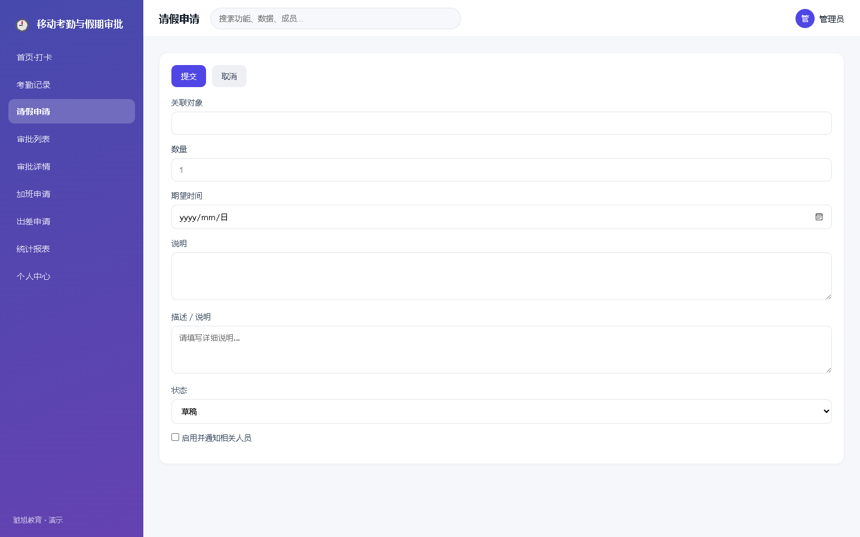Go to 统计报表
Viewport: 860px width, 537px height.
[72, 249]
